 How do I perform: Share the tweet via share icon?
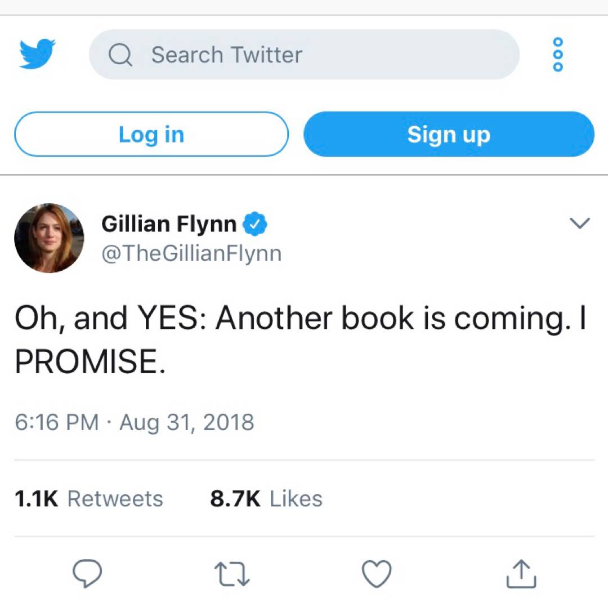[521, 574]
